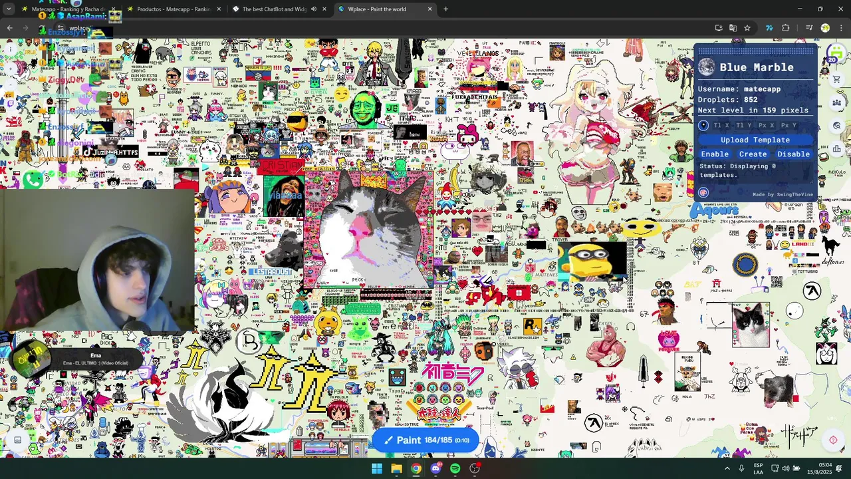The width and height of the screenshot is (851, 479).
Task: Click the microphone icon in system tray
Action: [741, 469]
